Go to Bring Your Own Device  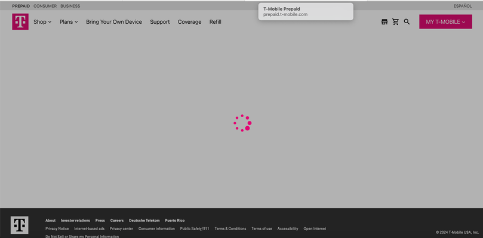pos(114,22)
